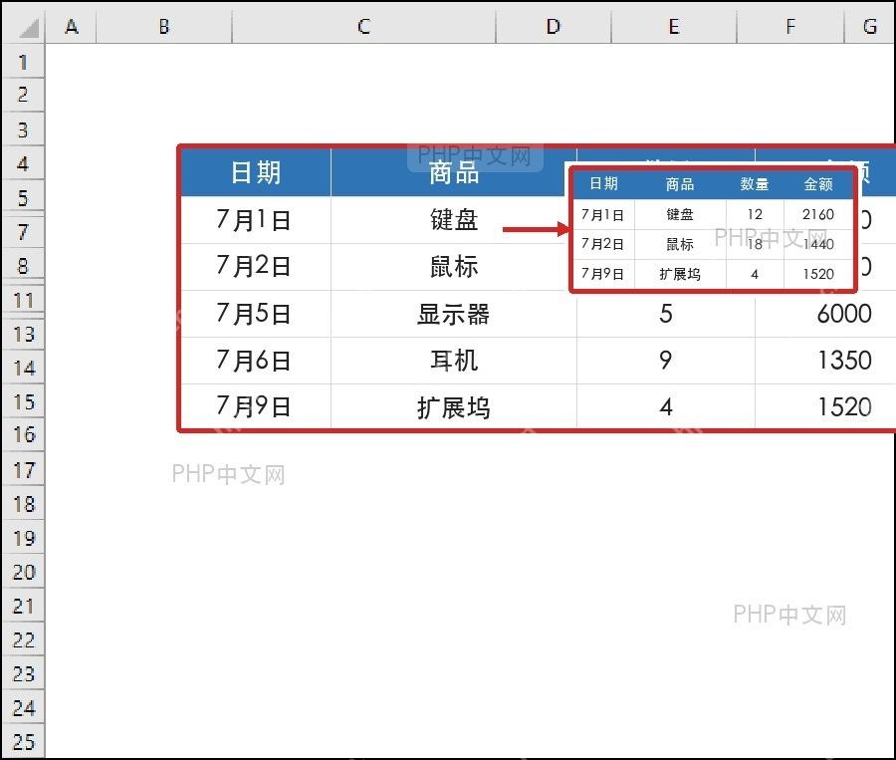Click 7月1日 in the large table
Screen dimensions: 896x760
[x=253, y=219]
